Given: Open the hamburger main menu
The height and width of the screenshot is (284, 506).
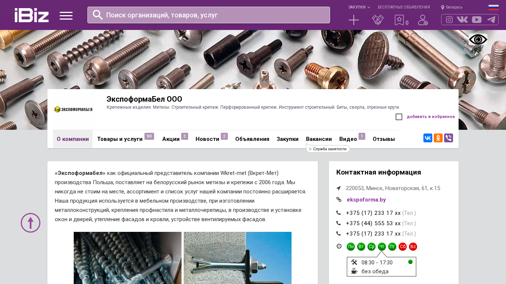Looking at the screenshot, I should click(x=66, y=16).
